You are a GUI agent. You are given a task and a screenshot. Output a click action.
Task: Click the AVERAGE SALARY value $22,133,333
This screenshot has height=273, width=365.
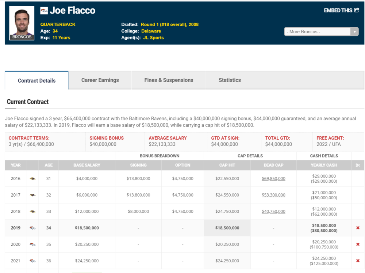tap(162, 144)
